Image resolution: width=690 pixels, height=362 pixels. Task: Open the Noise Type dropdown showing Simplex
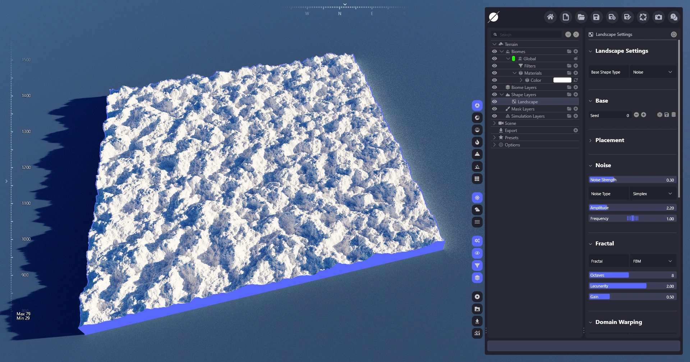(653, 194)
